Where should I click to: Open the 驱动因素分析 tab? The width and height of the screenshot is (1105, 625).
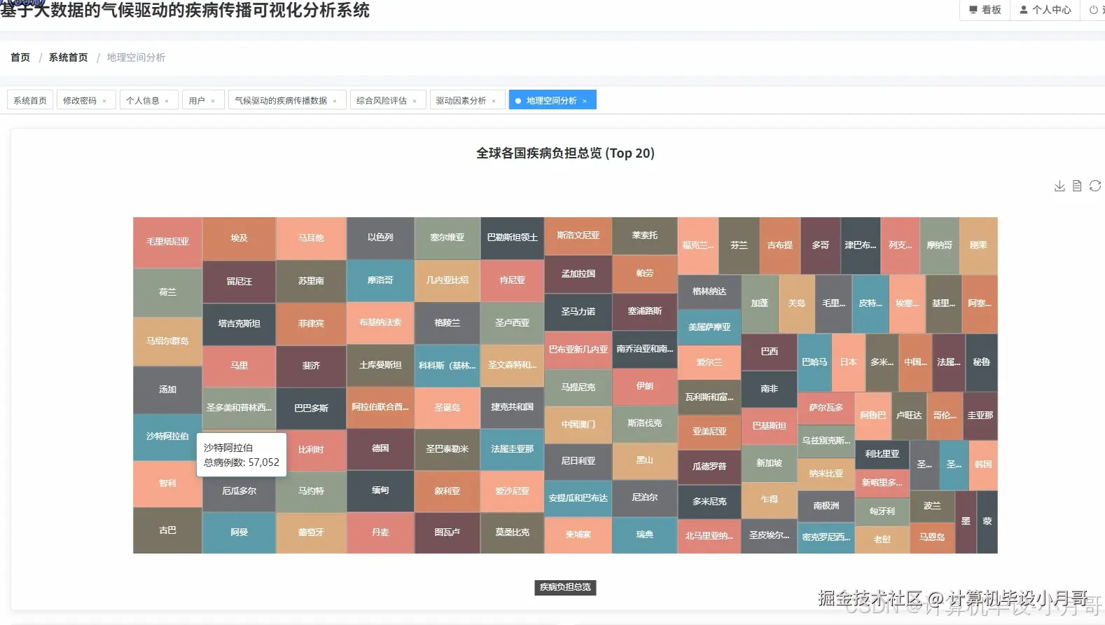(467, 100)
